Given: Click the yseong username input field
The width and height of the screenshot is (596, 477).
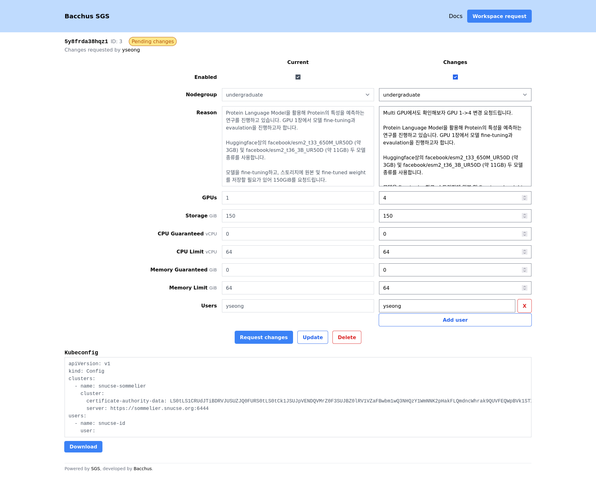Looking at the screenshot, I should point(446,306).
